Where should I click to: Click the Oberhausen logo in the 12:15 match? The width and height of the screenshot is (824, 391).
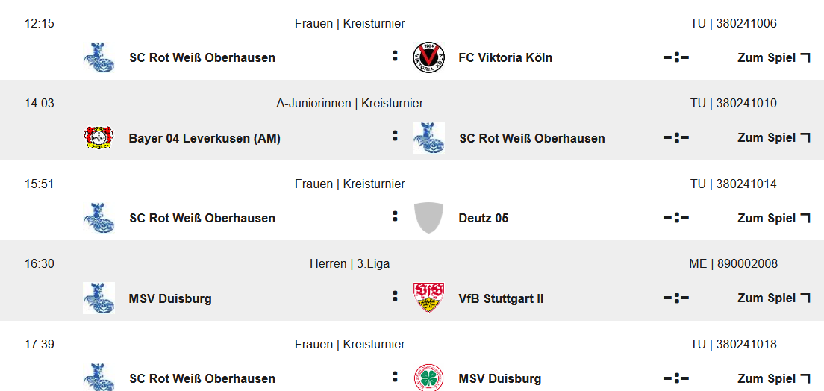point(99,58)
